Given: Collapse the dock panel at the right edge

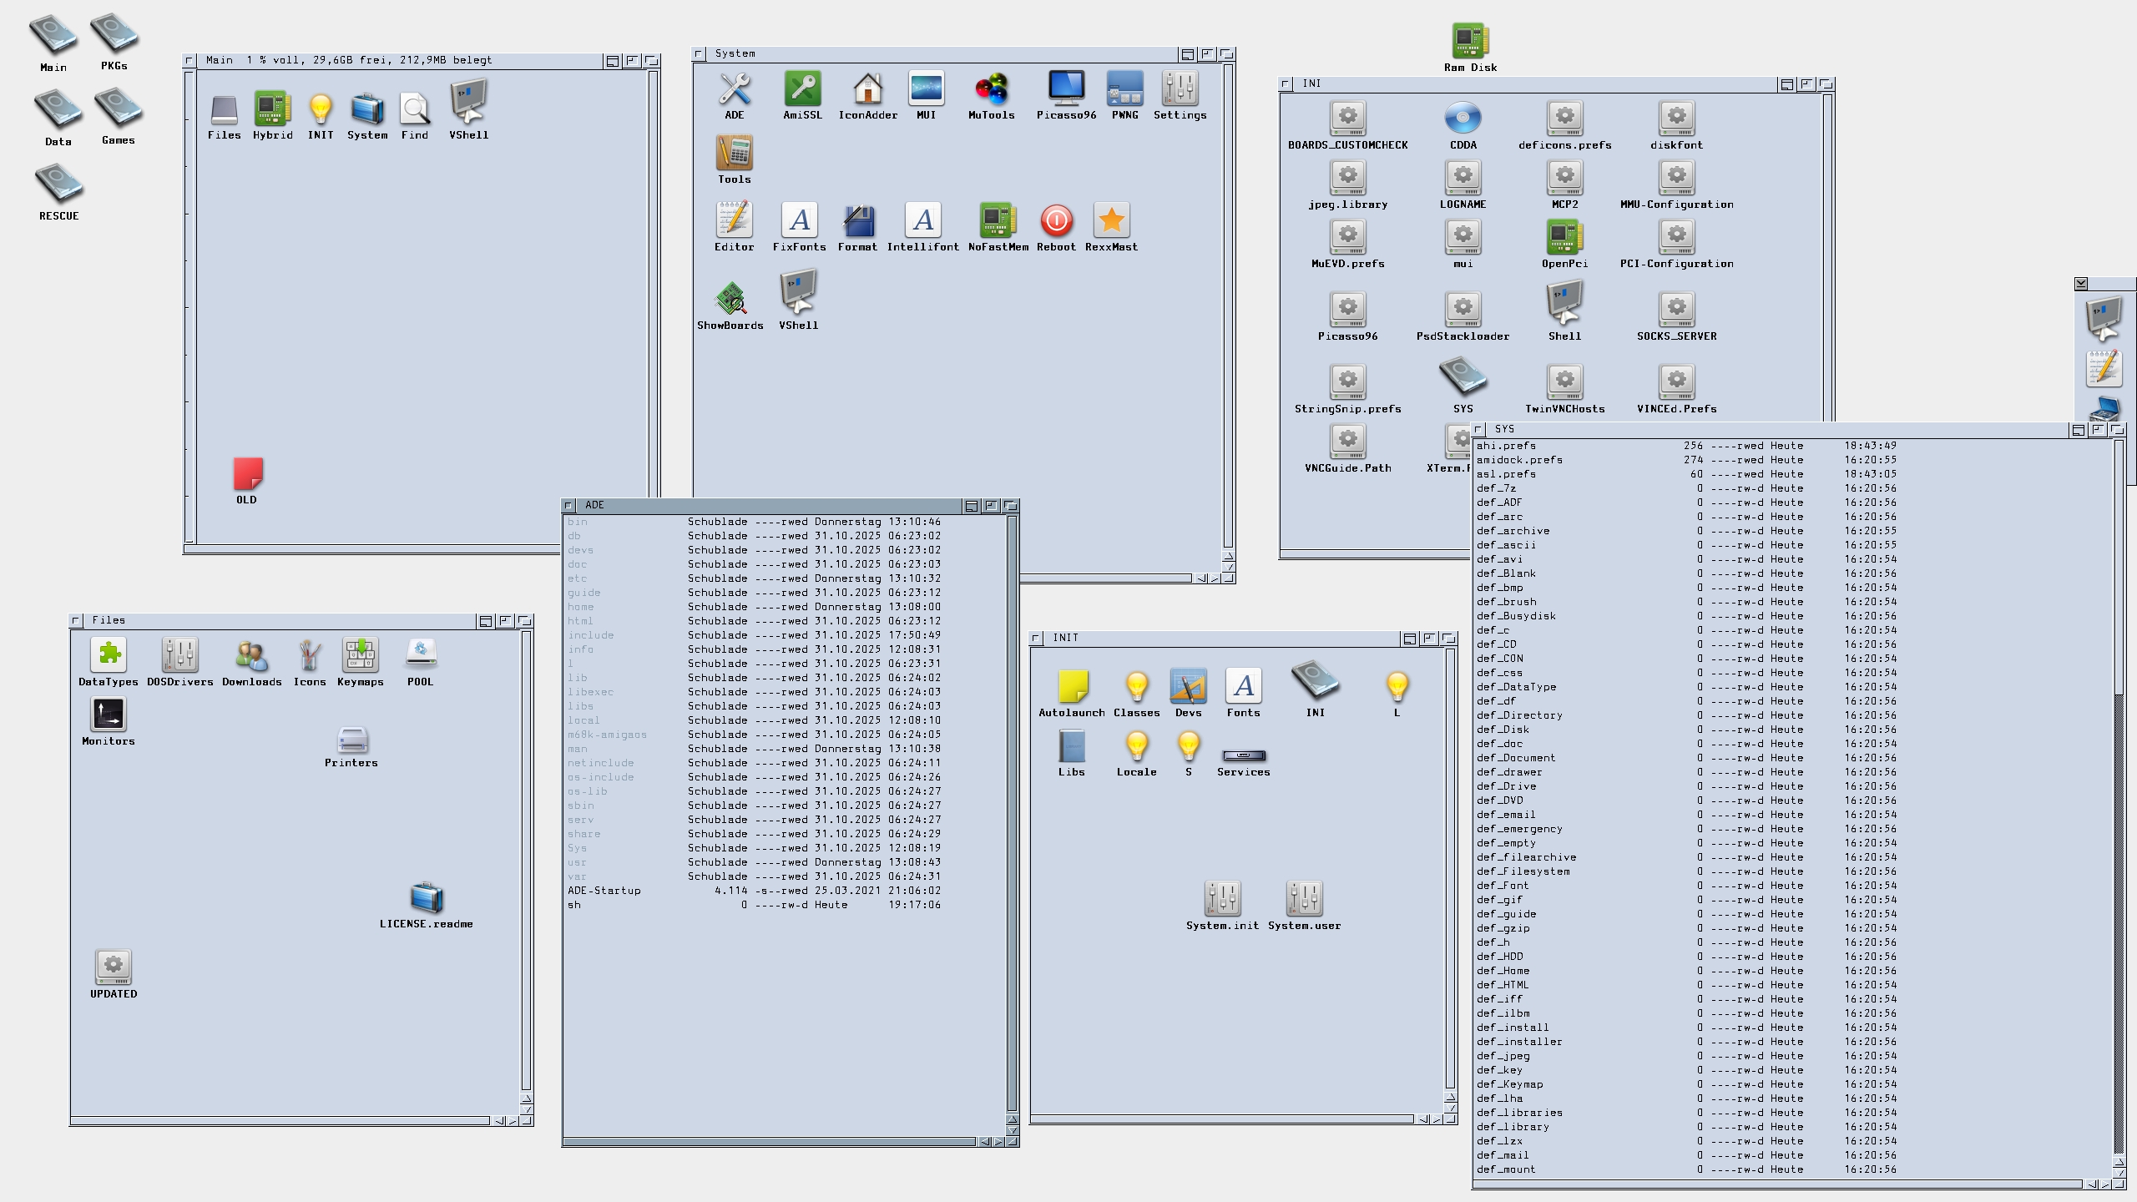Looking at the screenshot, I should (x=2081, y=284).
